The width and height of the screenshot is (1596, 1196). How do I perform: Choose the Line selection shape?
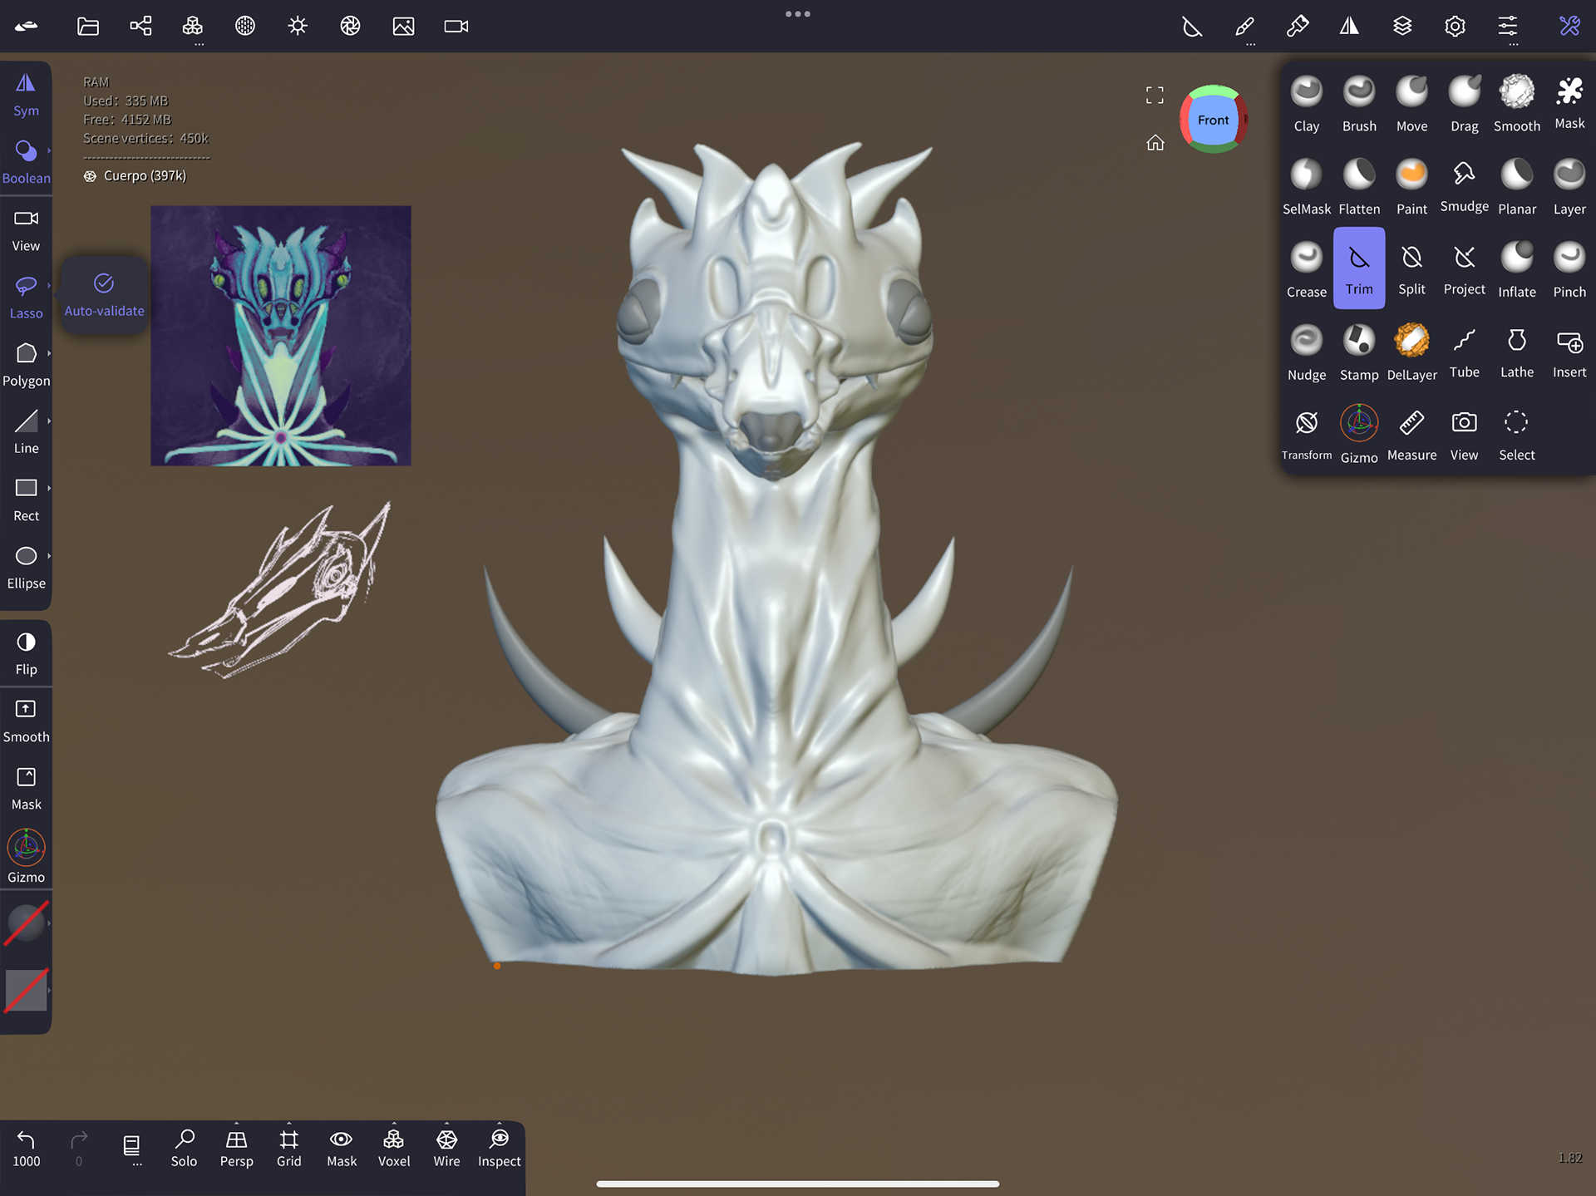coord(26,432)
